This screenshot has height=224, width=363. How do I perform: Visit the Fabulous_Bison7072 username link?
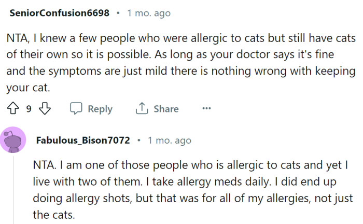point(84,141)
